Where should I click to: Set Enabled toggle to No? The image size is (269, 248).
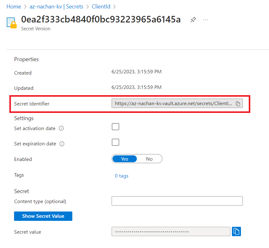coord(149,159)
